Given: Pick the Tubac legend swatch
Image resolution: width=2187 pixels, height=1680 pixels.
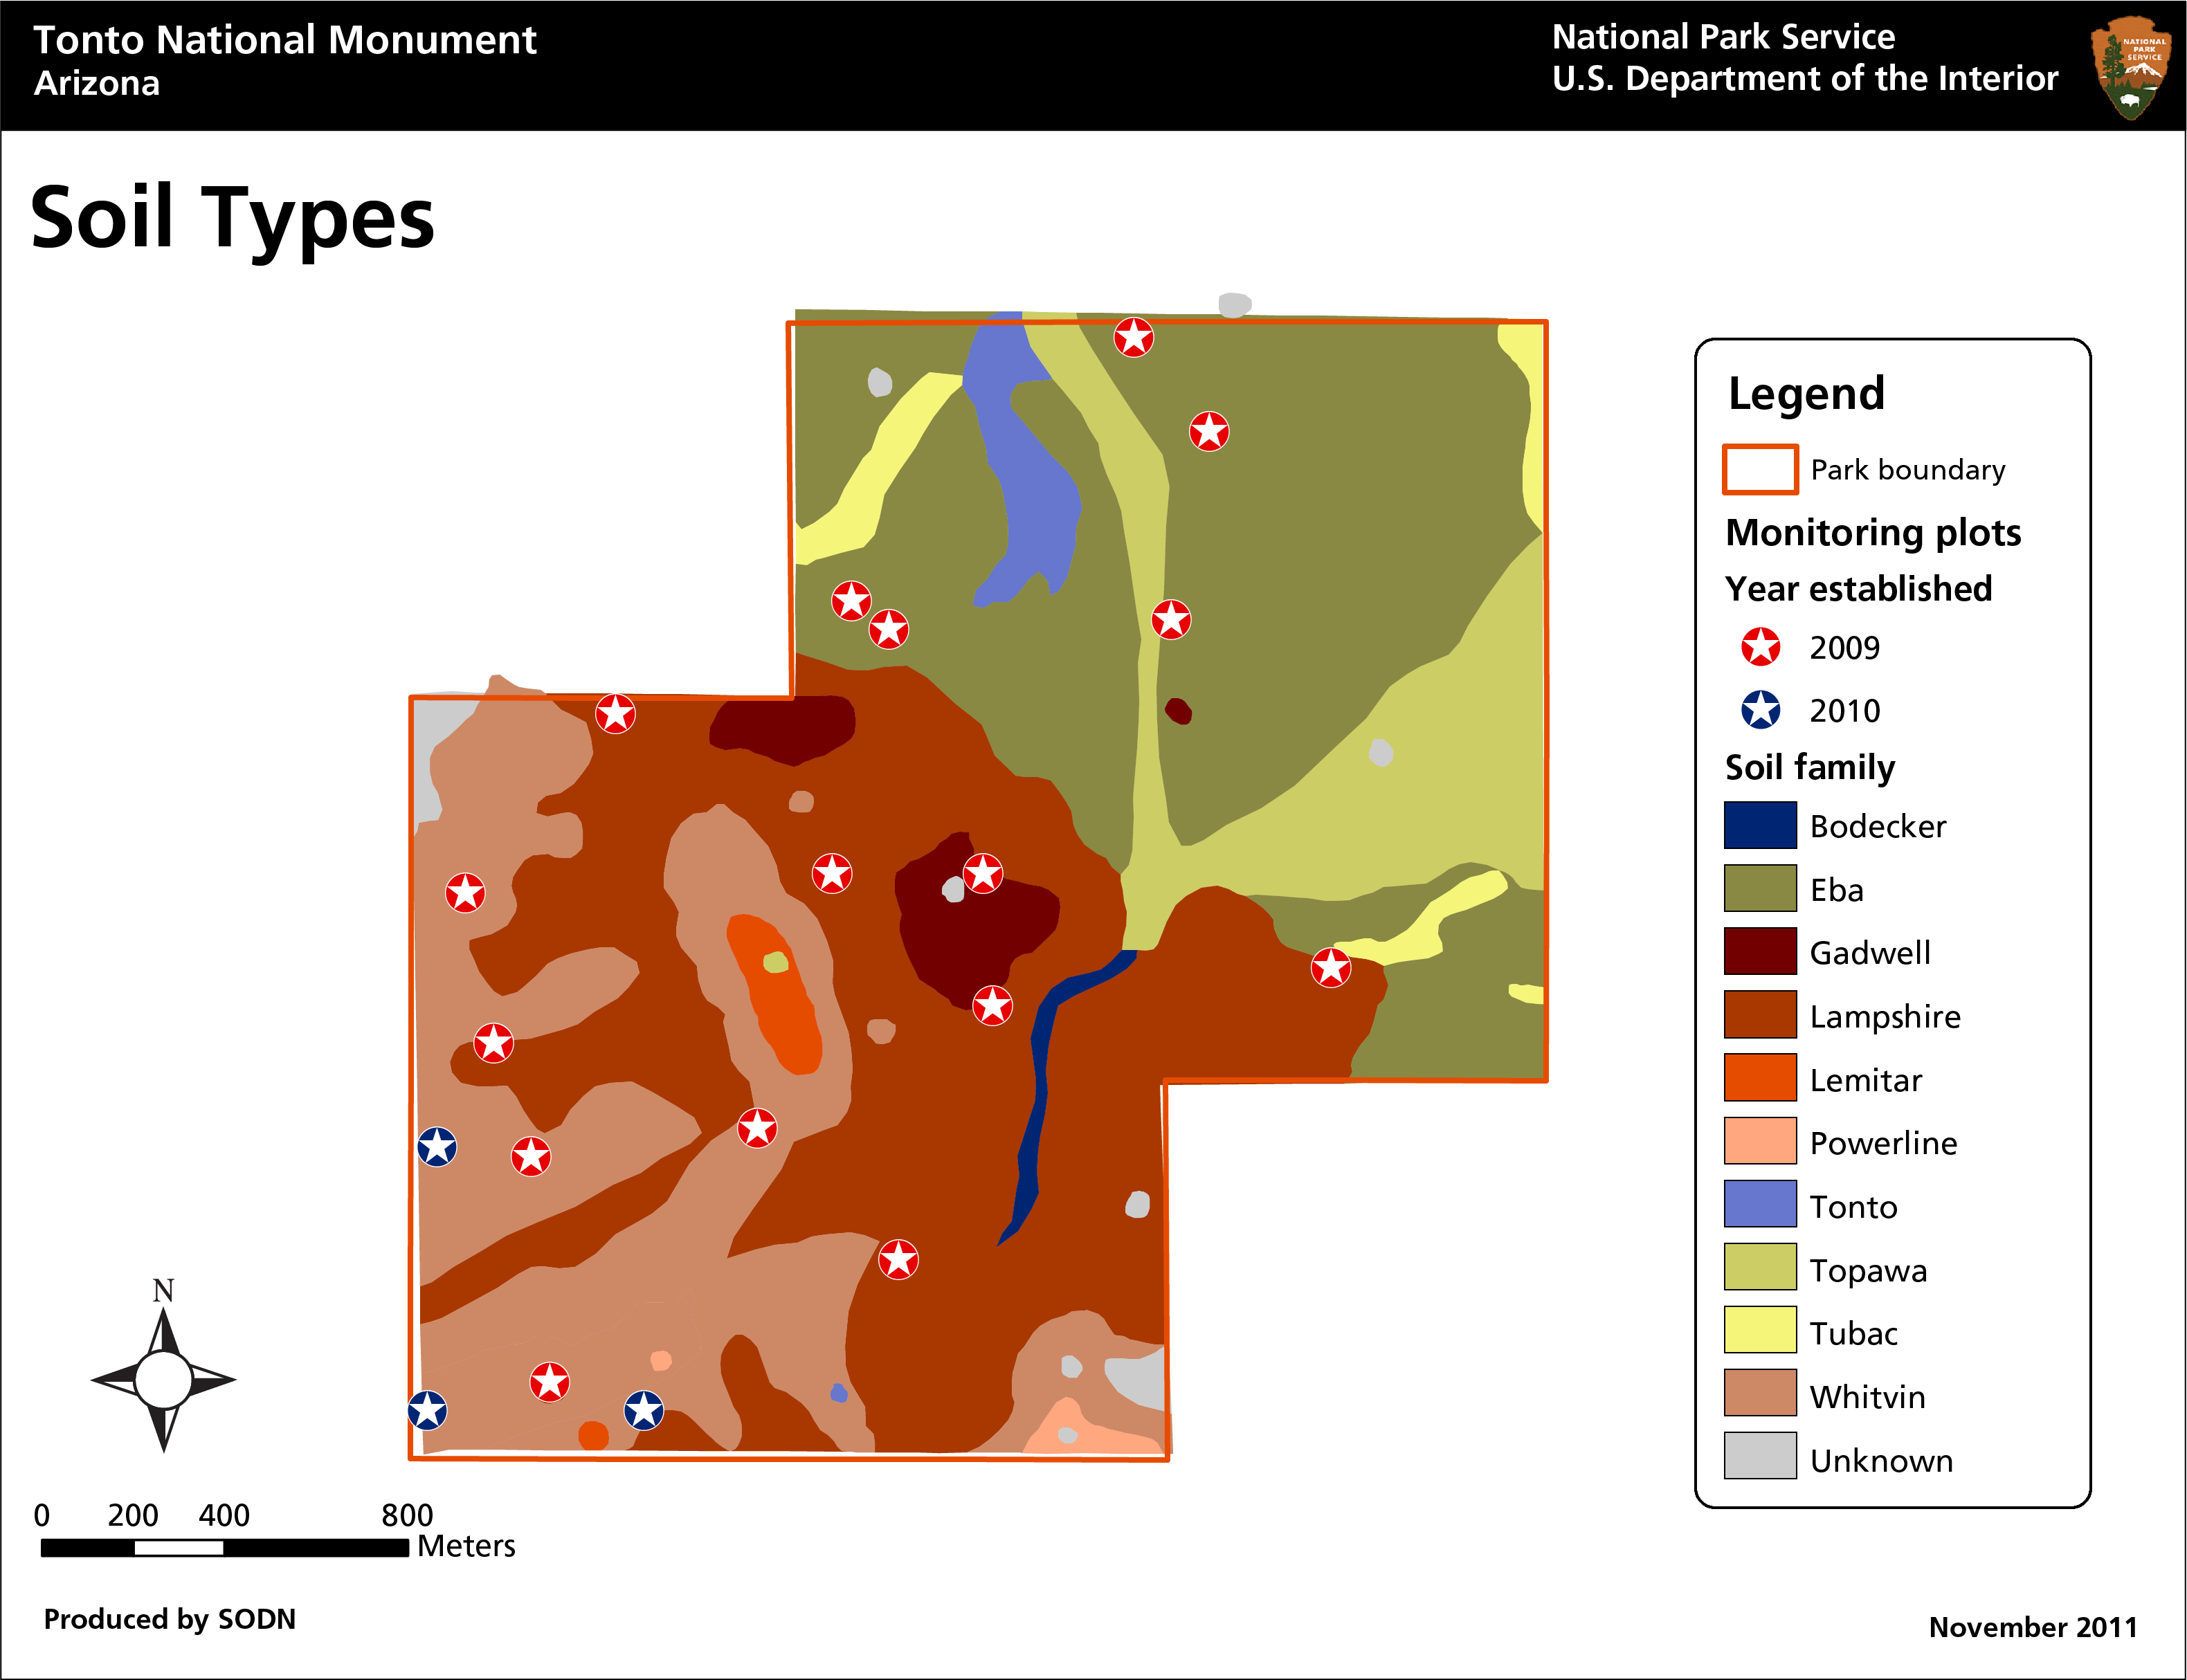Looking at the screenshot, I should [x=1760, y=1331].
